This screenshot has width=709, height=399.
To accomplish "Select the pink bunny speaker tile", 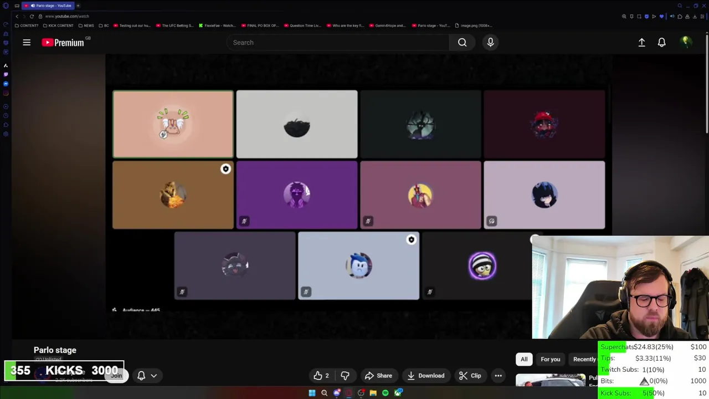I will [173, 124].
